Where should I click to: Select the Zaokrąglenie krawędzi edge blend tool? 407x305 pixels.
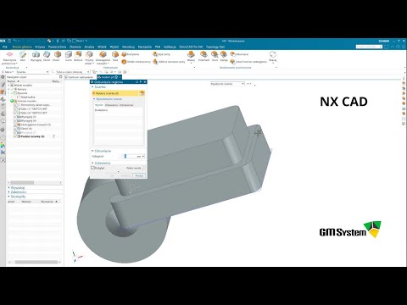click(x=103, y=58)
